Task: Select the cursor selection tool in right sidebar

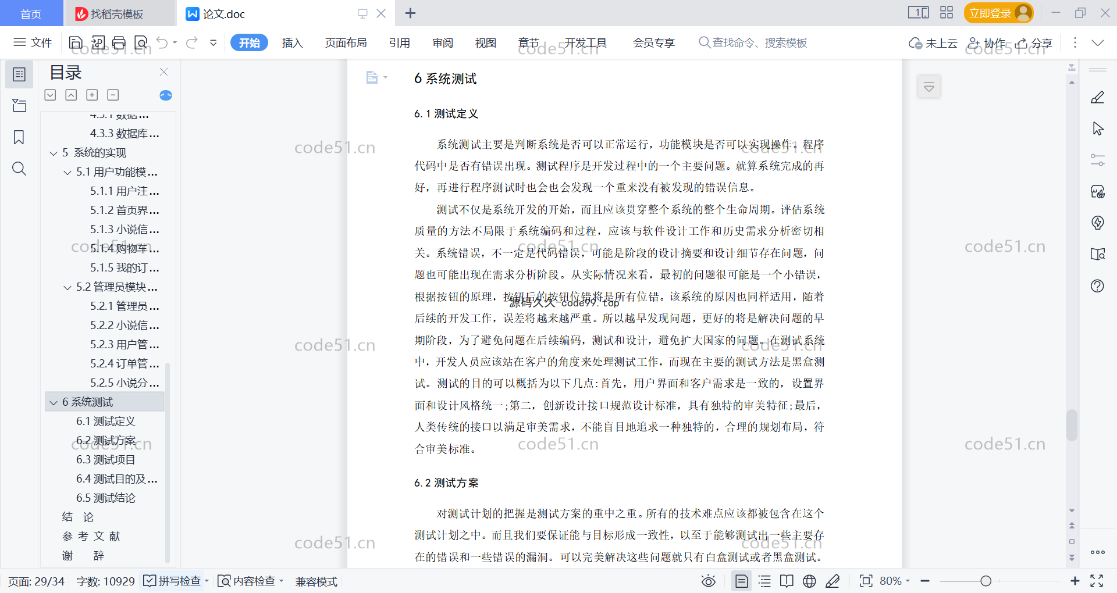Action: pyautogui.click(x=1098, y=128)
